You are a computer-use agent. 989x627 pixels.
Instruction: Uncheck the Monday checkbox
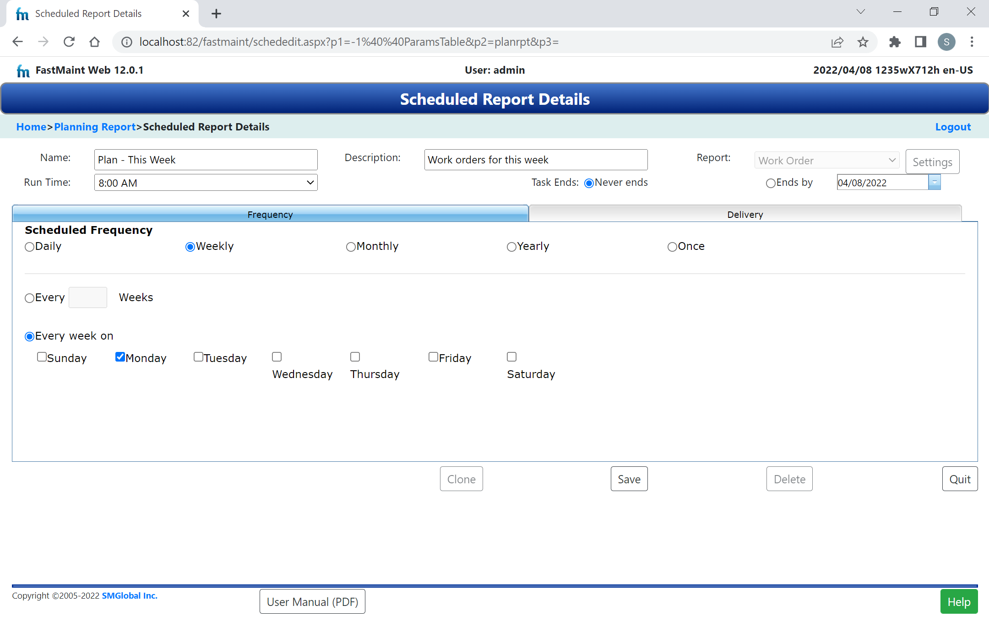(x=120, y=357)
